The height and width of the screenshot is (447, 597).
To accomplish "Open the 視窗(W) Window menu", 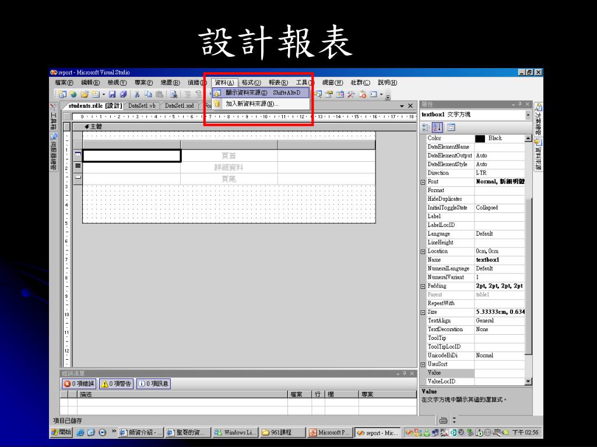I will tap(332, 83).
